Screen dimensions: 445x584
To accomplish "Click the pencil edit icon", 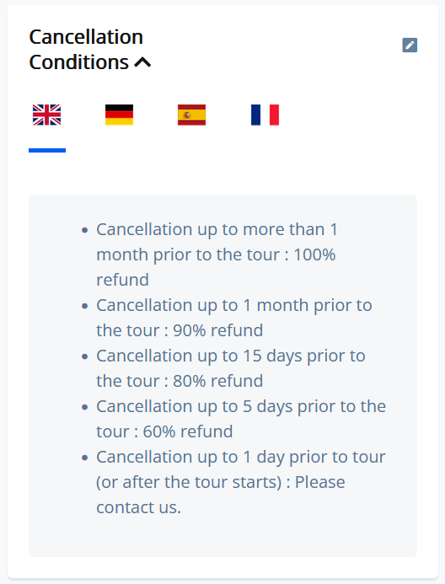I will [x=410, y=45].
